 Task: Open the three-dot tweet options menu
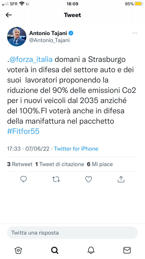[x=135, y=33]
